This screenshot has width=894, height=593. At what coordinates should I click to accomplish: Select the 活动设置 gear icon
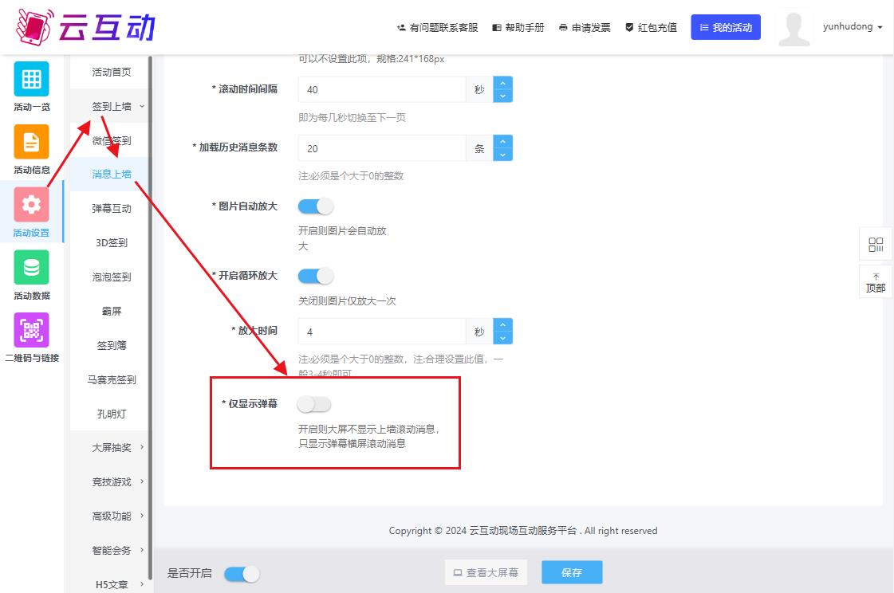(x=31, y=205)
